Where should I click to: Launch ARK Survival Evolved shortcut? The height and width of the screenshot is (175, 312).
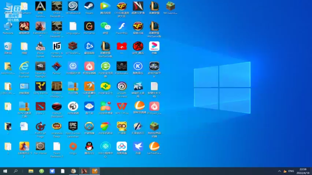[x=41, y=9]
